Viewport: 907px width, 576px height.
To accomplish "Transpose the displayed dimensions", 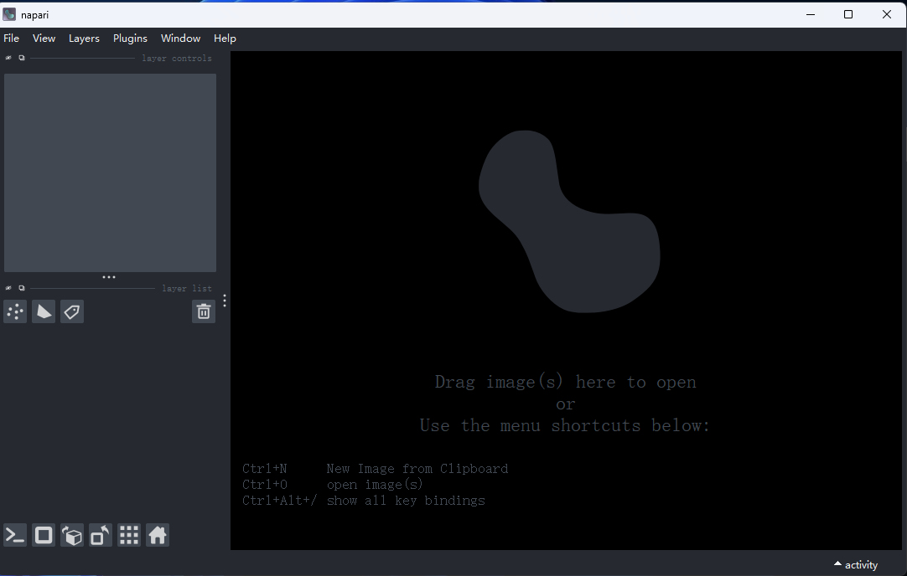I will [x=100, y=535].
